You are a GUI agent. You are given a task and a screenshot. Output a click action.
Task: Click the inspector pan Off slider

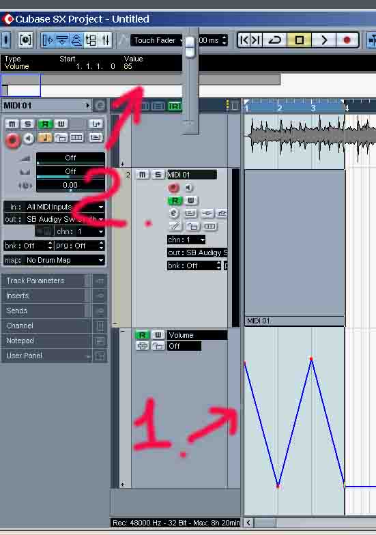pos(70,172)
